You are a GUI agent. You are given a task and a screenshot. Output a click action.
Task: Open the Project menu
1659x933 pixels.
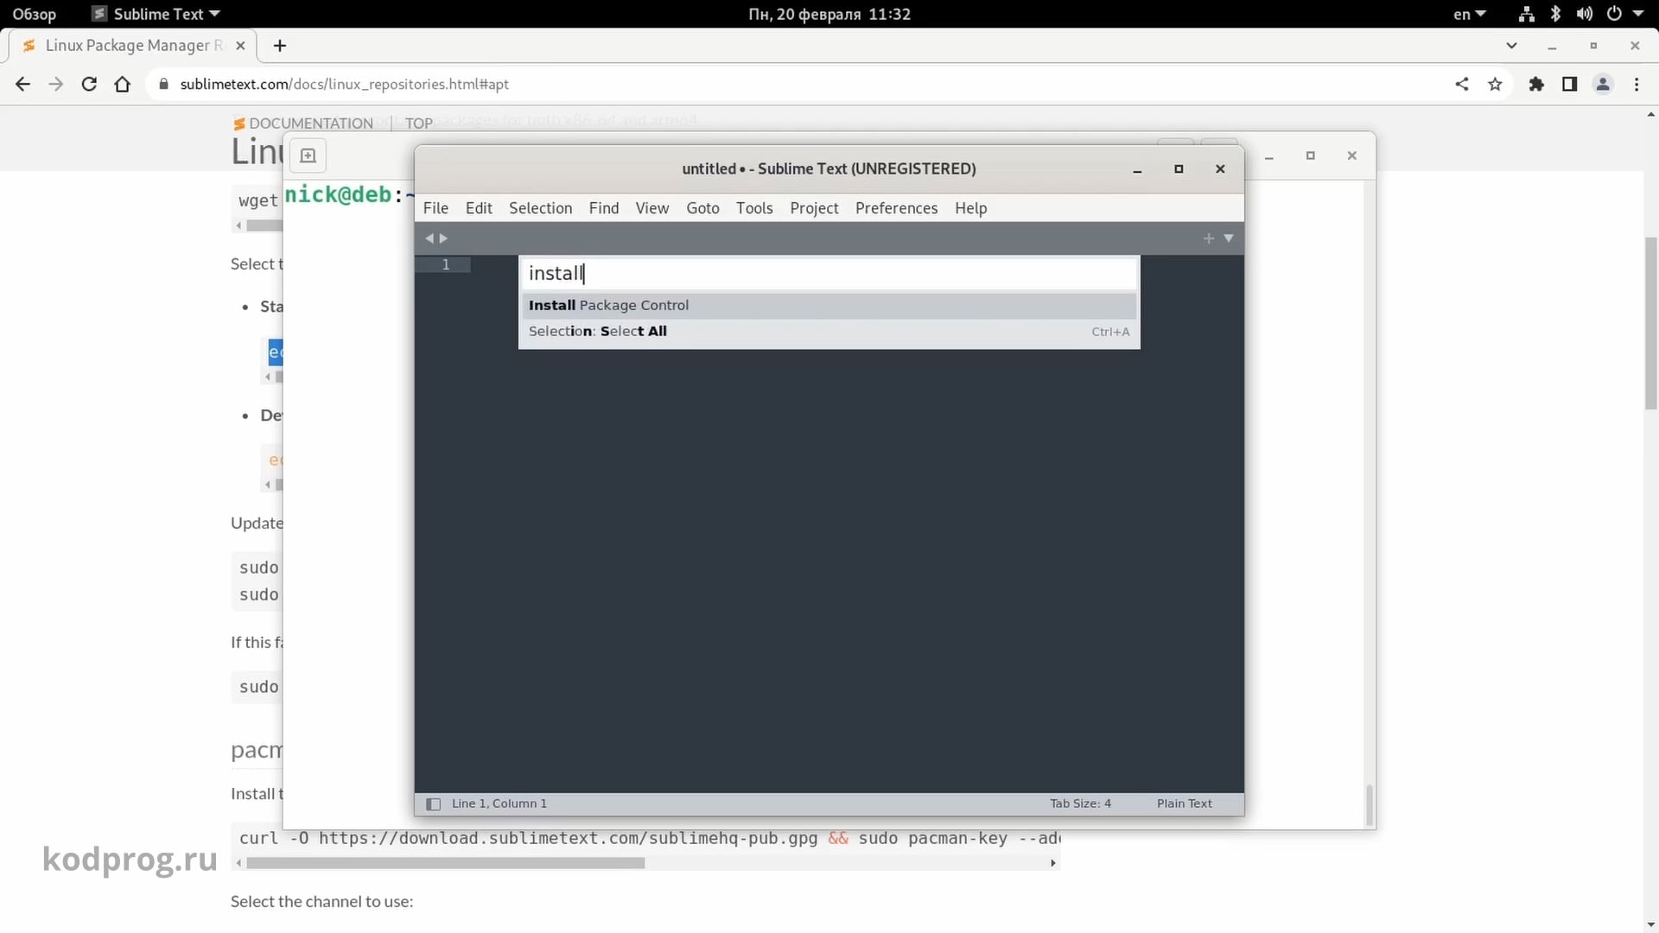tap(814, 208)
